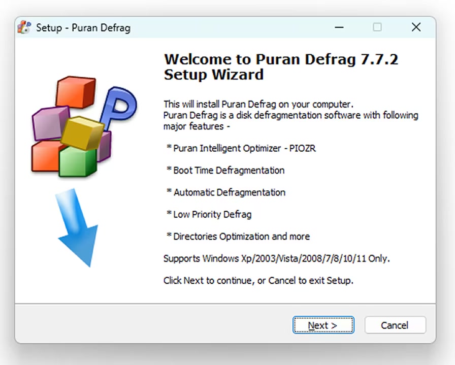Click 'This will install Puran Defrag' sentence
Viewport: 455px width, 365px height.
coord(258,104)
